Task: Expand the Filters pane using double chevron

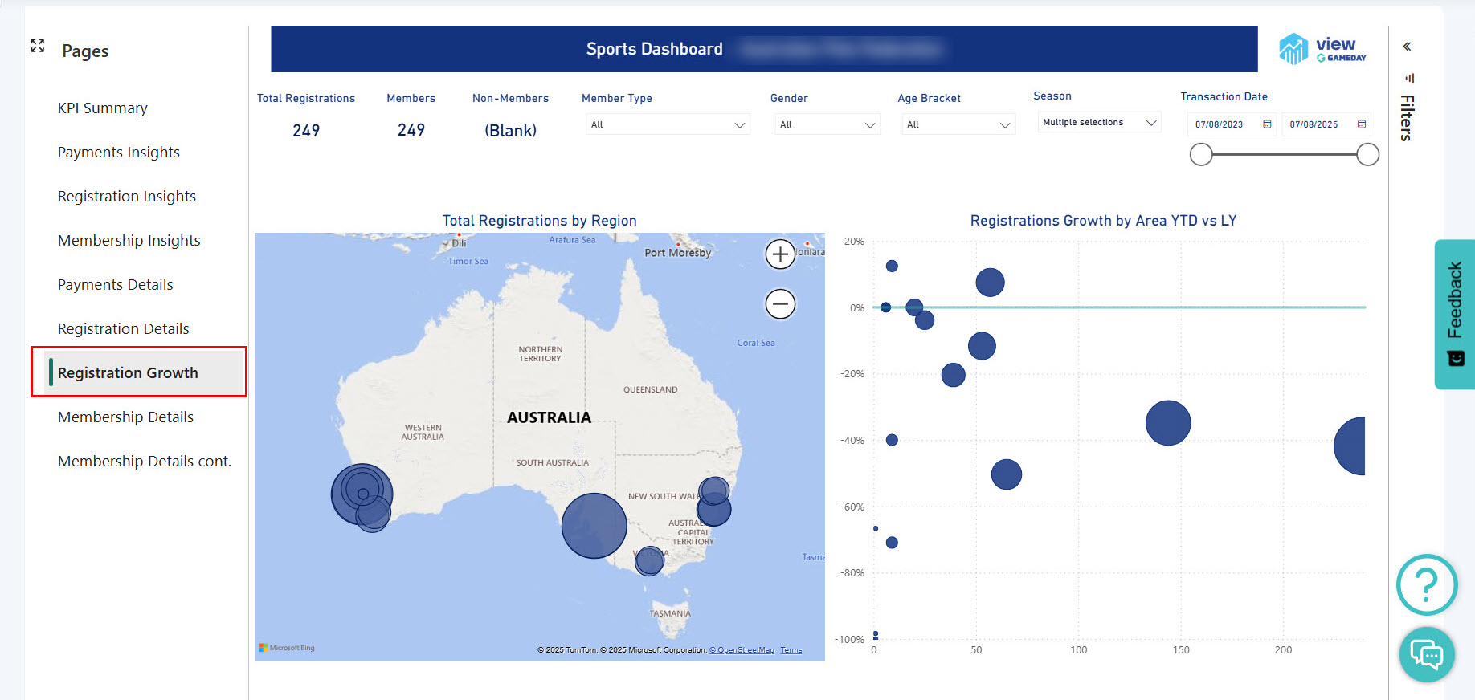Action: [x=1407, y=47]
